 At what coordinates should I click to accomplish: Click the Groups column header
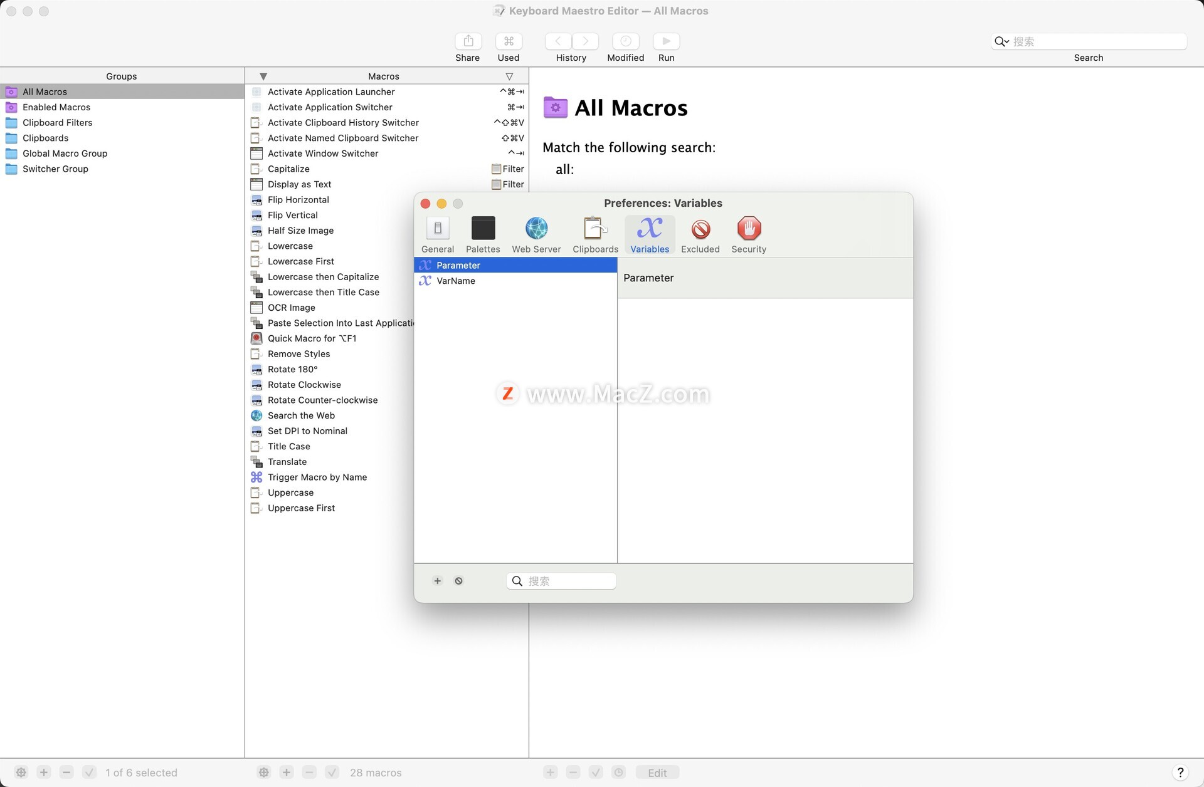tap(122, 76)
